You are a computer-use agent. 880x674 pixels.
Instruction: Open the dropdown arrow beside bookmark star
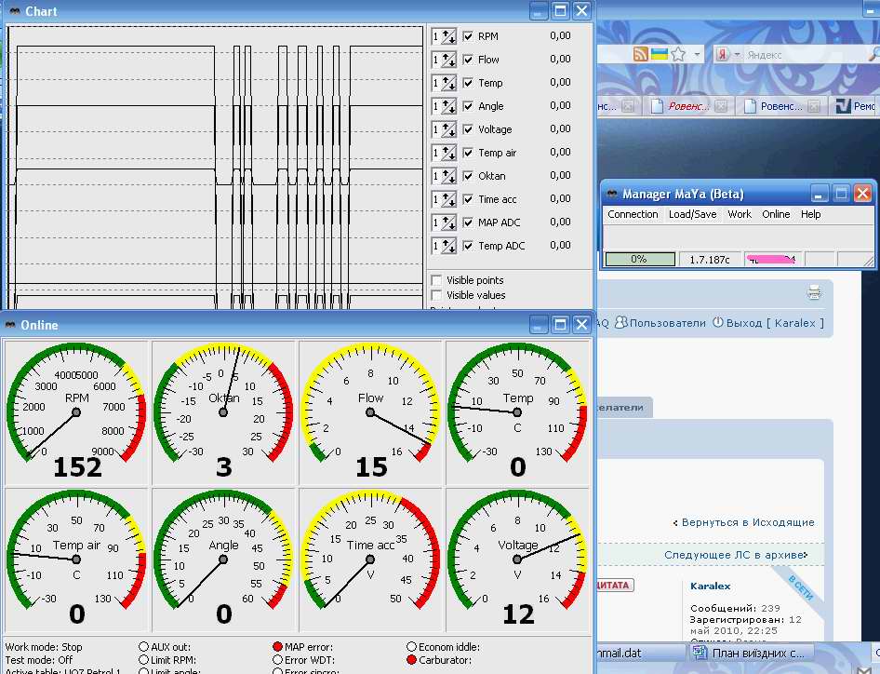[695, 55]
